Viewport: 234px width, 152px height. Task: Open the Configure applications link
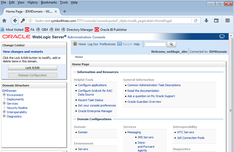(92, 85)
